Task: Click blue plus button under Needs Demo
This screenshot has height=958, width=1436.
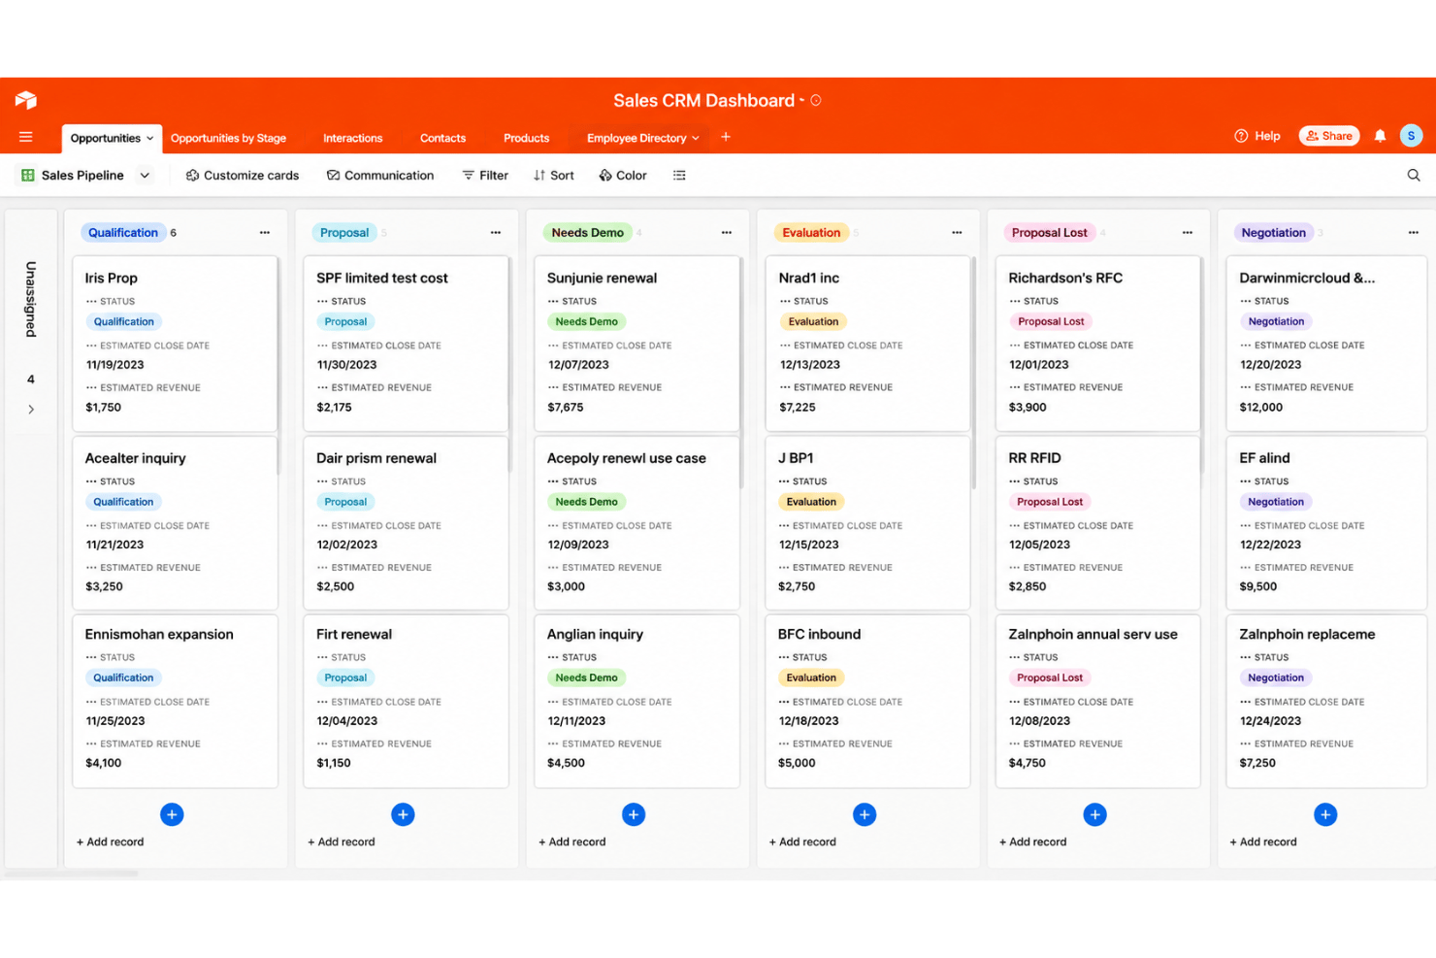Action: [x=634, y=814]
